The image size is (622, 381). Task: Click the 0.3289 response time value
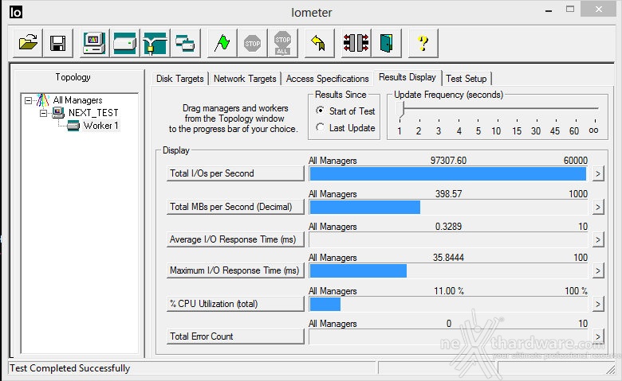[448, 227]
